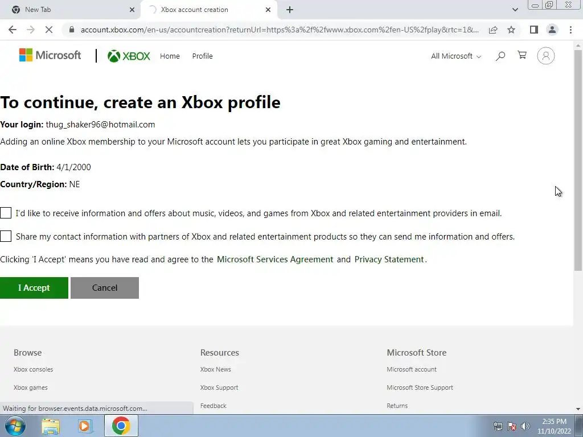Open the tab search chevron
Viewport: 583px width, 437px height.
[x=515, y=10]
